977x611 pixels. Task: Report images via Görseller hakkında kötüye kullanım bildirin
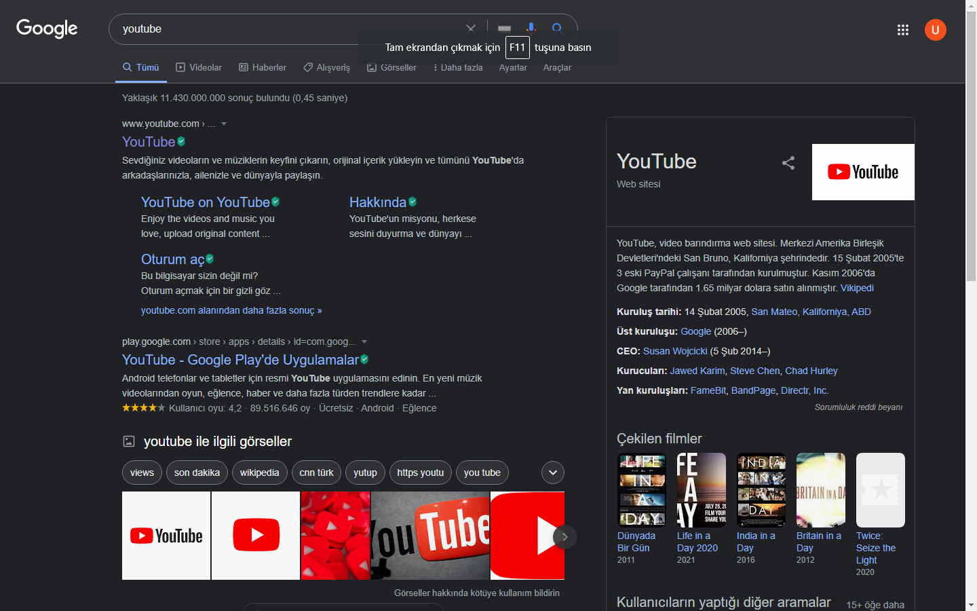tap(477, 593)
